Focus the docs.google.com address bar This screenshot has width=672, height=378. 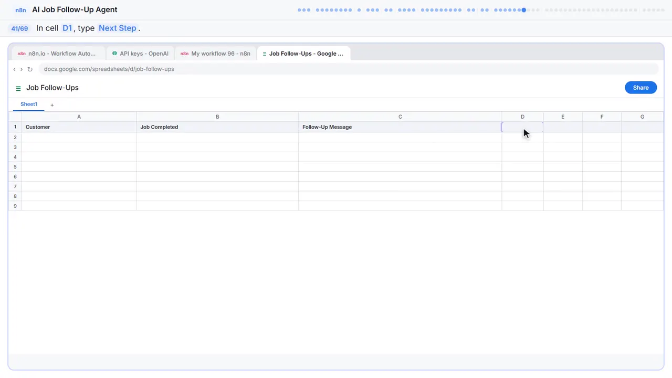pos(349,69)
